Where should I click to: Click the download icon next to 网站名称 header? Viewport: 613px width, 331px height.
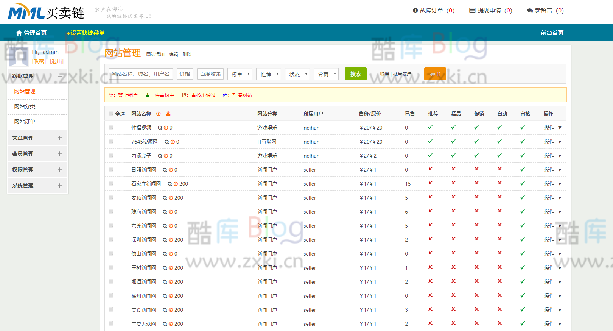tap(168, 114)
